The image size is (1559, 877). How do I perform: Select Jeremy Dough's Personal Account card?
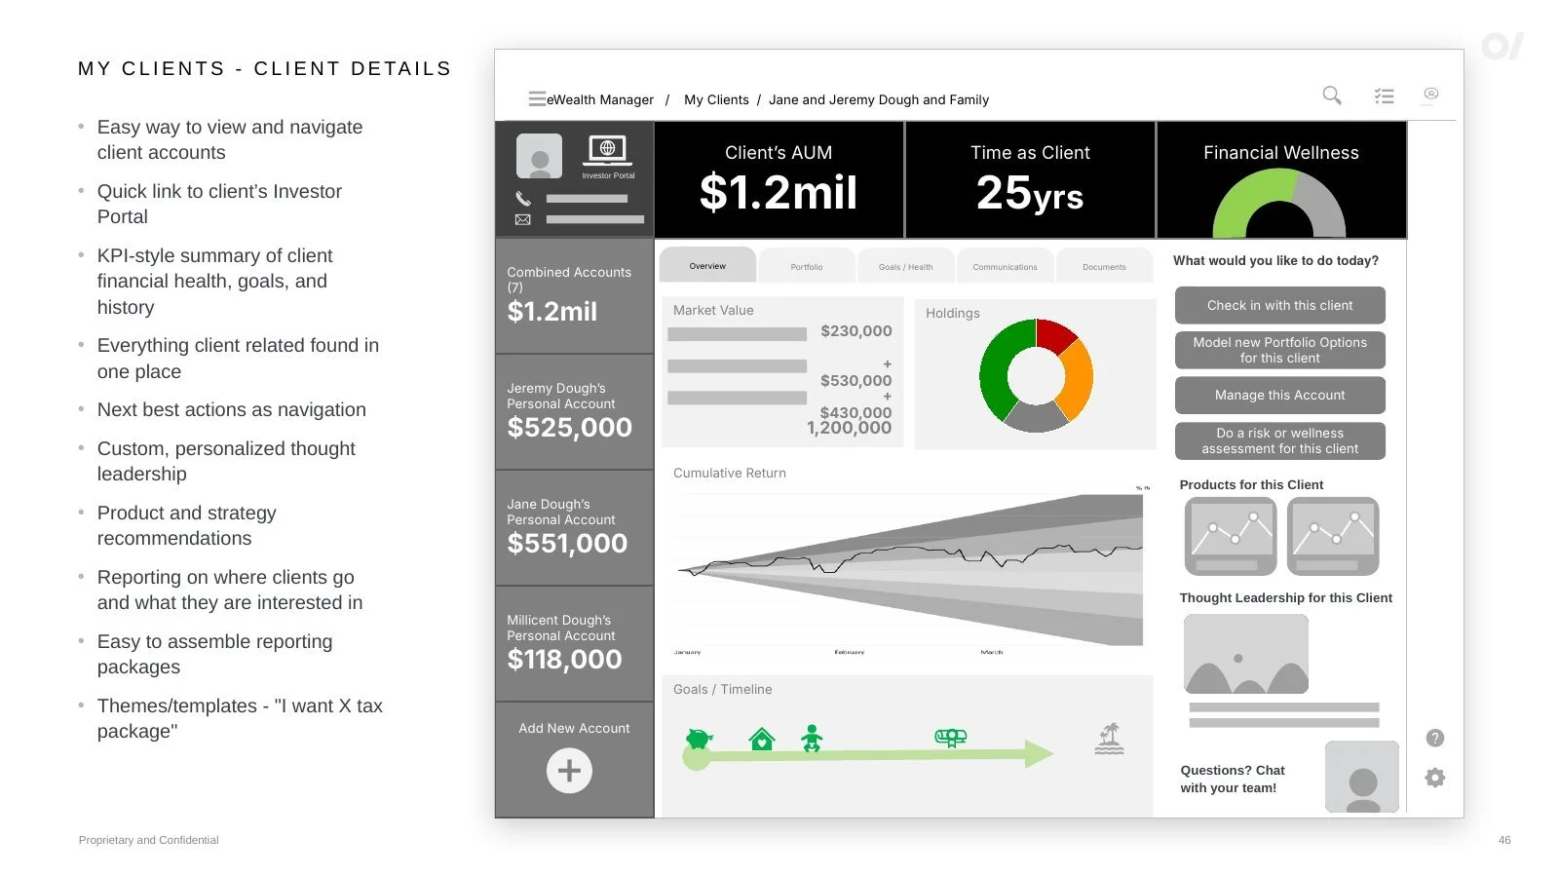point(574,412)
